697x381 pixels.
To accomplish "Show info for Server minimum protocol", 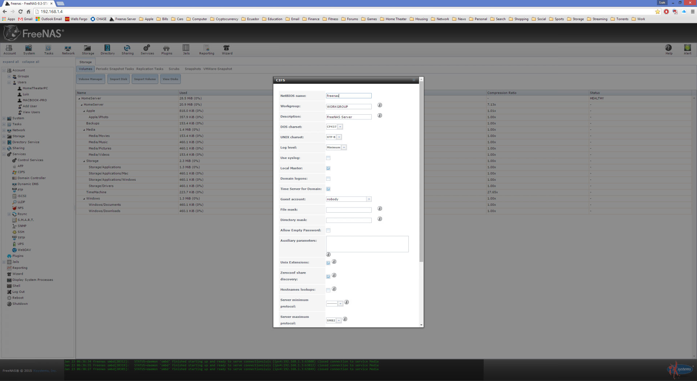I will click(347, 302).
